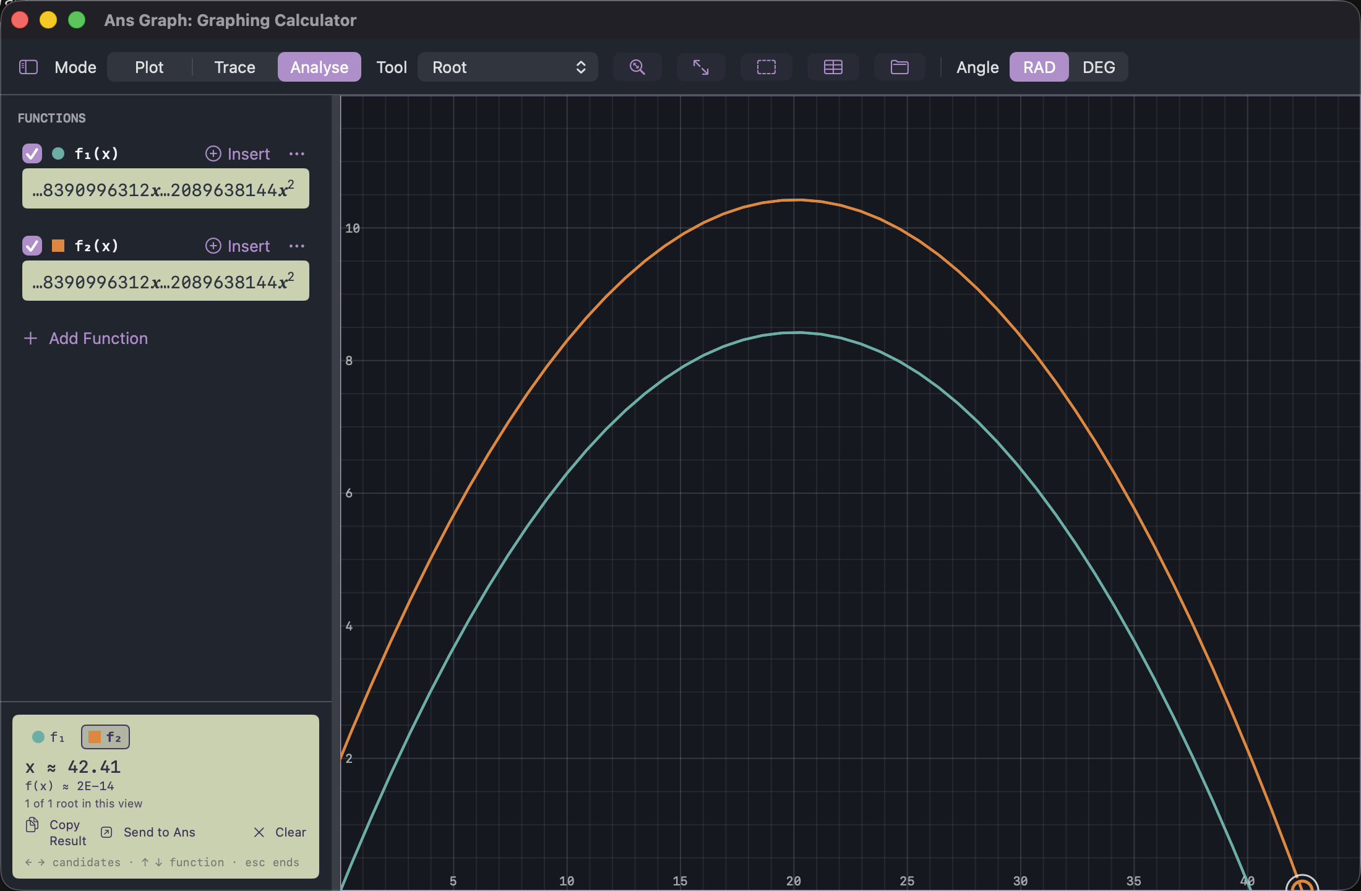This screenshot has height=891, width=1361.
Task: Click the x-axis label 35
Action: [1133, 880]
